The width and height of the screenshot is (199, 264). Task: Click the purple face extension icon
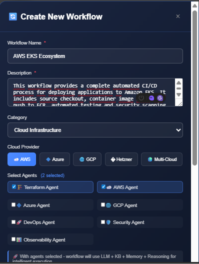(151, 98)
